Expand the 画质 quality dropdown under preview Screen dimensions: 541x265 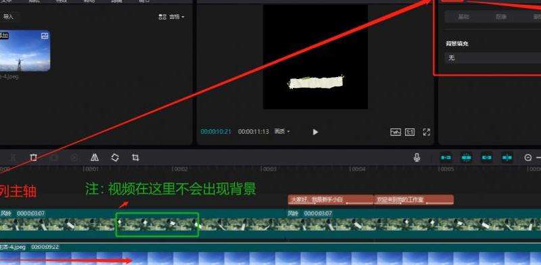click(282, 131)
